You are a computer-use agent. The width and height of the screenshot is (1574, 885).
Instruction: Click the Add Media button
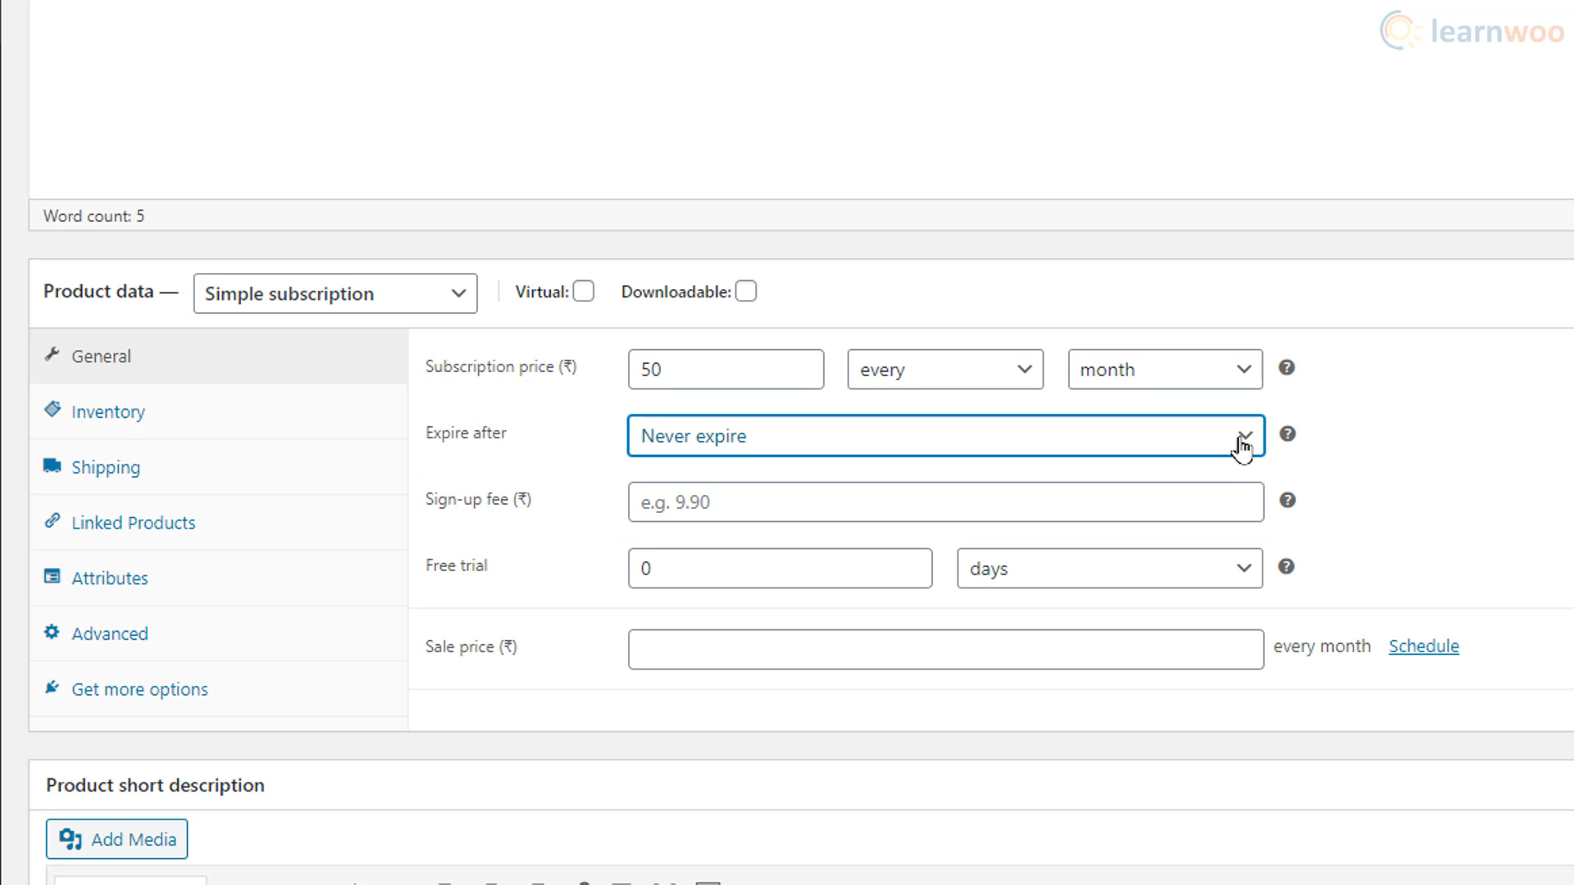point(116,840)
